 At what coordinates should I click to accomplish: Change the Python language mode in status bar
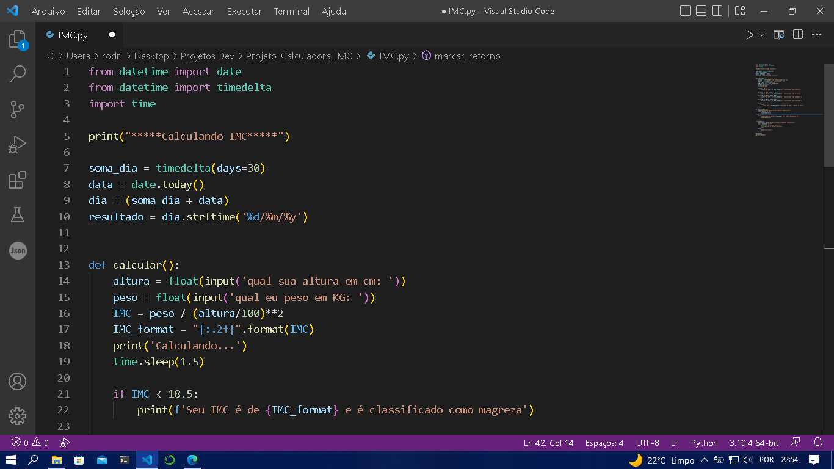coord(704,443)
